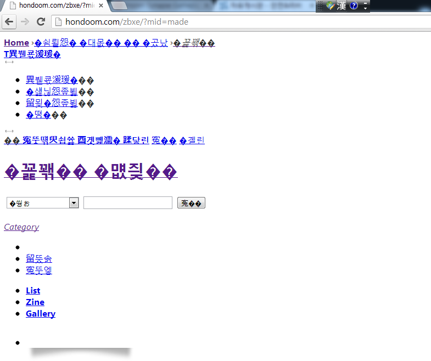Click the search text input field
This screenshot has width=431, height=361.
pyautogui.click(x=128, y=203)
